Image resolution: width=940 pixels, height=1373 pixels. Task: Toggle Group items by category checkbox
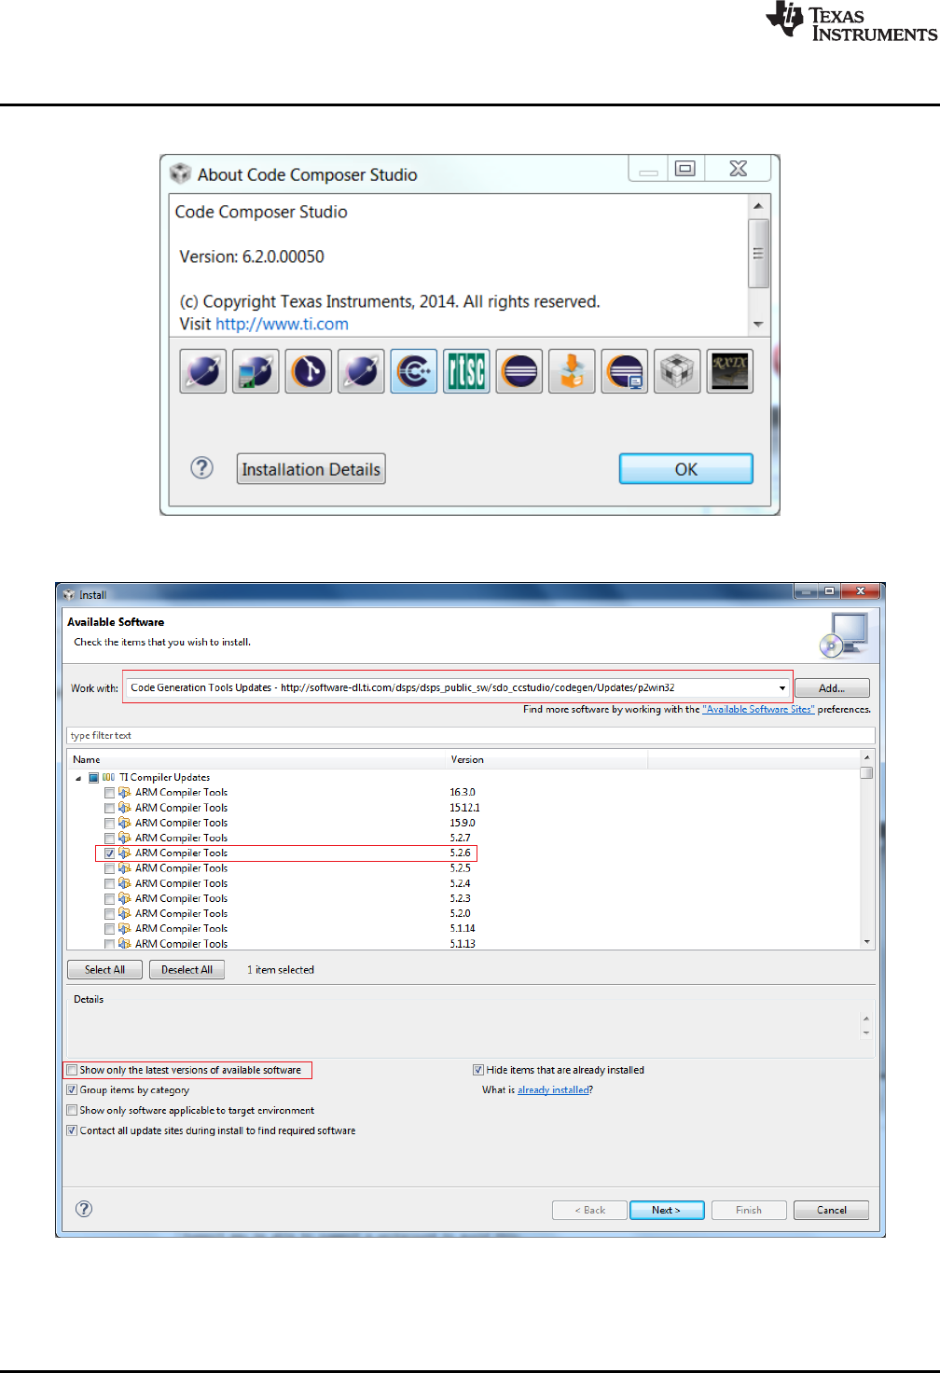tap(72, 1089)
